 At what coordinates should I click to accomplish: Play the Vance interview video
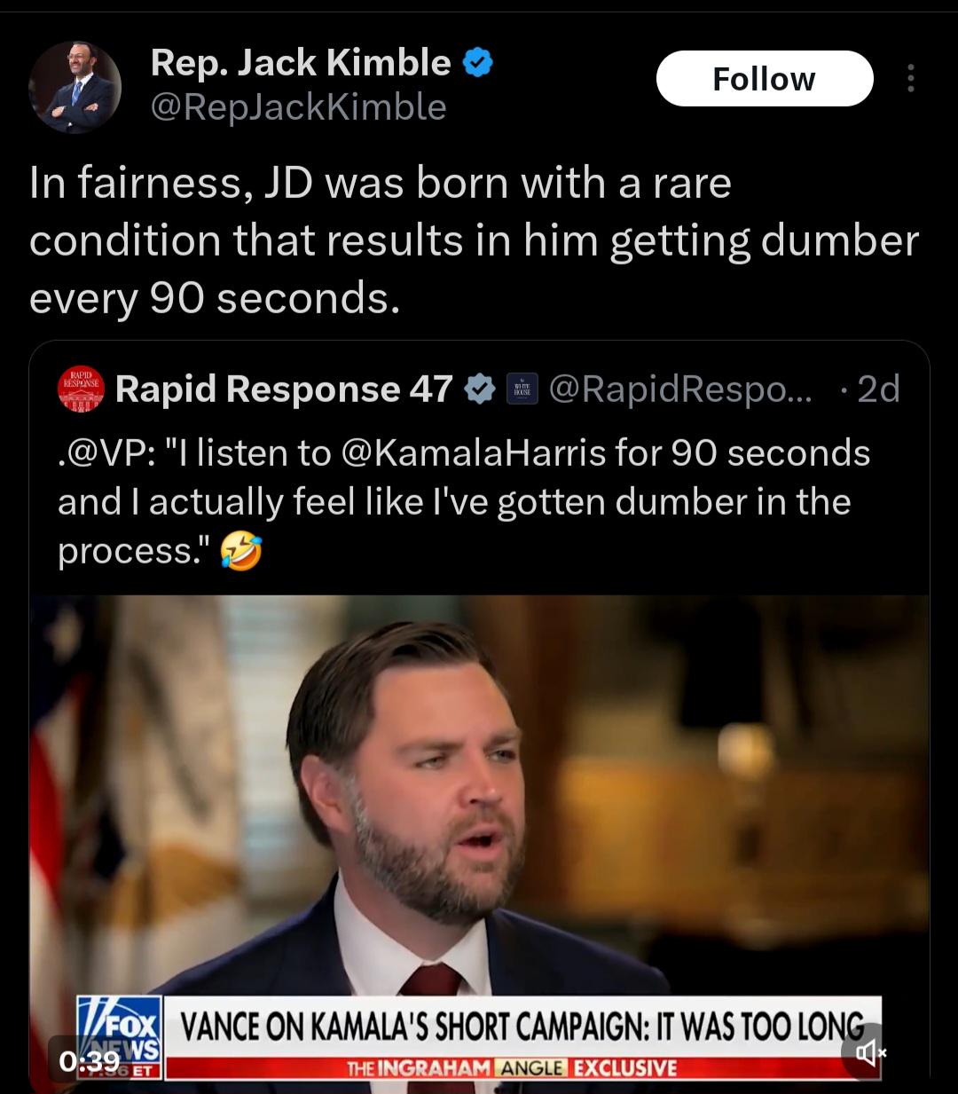tap(479, 799)
